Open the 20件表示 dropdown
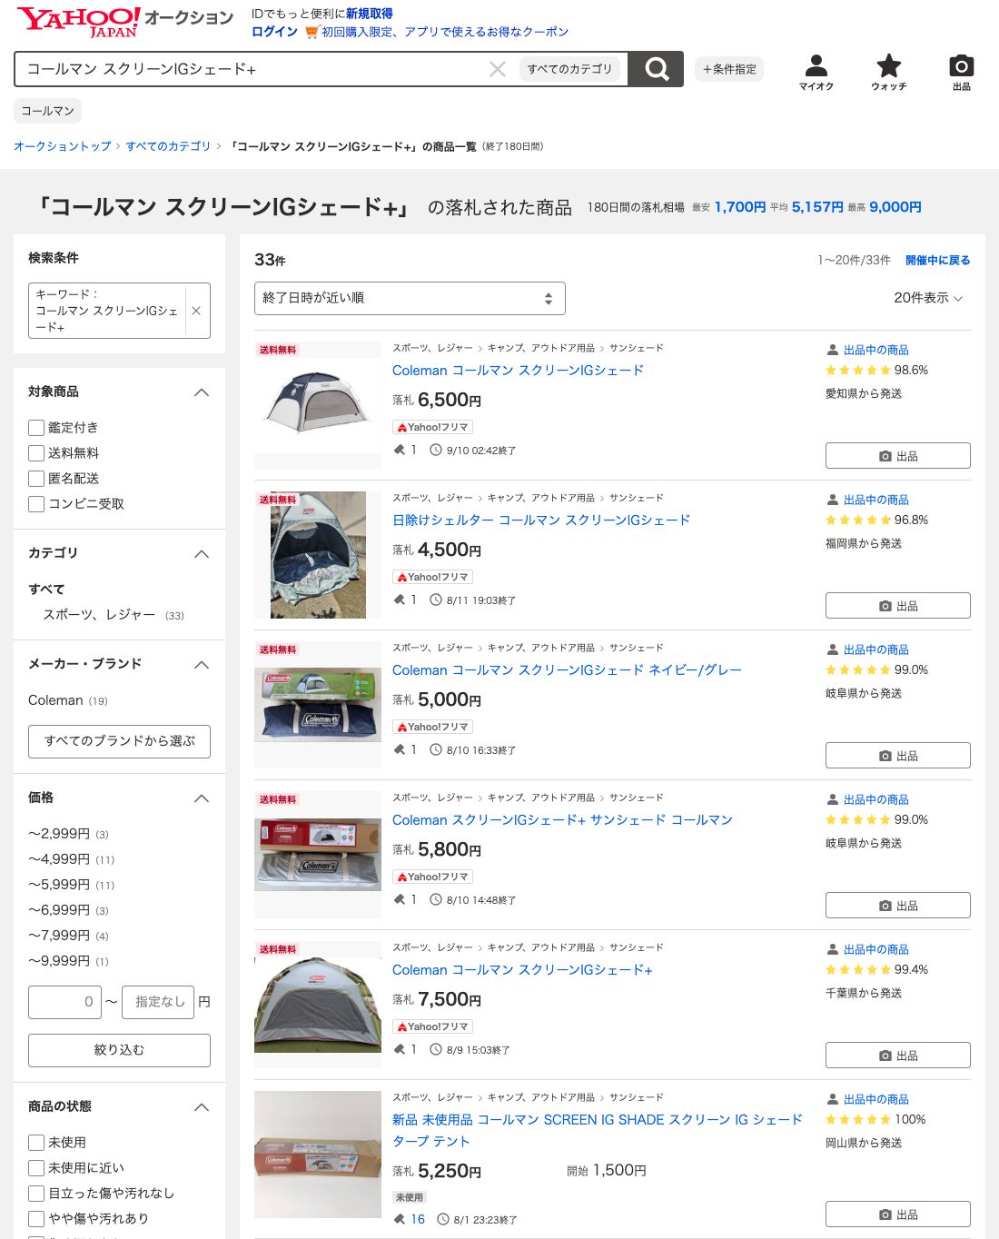This screenshot has width=999, height=1239. point(928,298)
